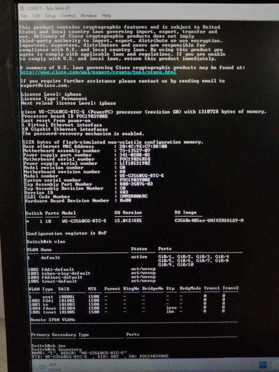Click the Tera Term title bar icon
This screenshot has width=279, height=372.
tap(22, 8)
